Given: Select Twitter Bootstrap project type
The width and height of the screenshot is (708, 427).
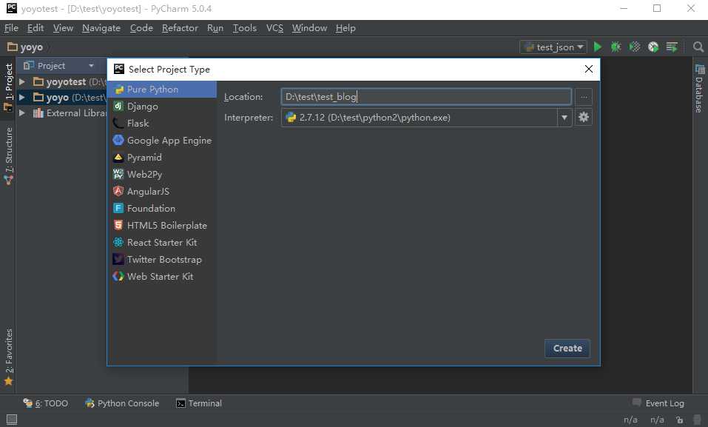Looking at the screenshot, I should pos(162,259).
